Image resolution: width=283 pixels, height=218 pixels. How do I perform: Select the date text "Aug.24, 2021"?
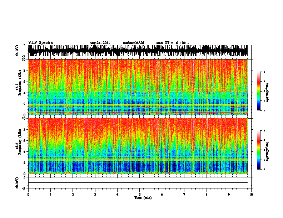[x=100, y=43]
